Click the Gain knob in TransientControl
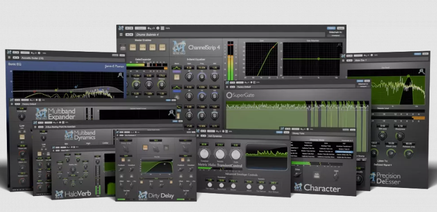 point(236,154)
